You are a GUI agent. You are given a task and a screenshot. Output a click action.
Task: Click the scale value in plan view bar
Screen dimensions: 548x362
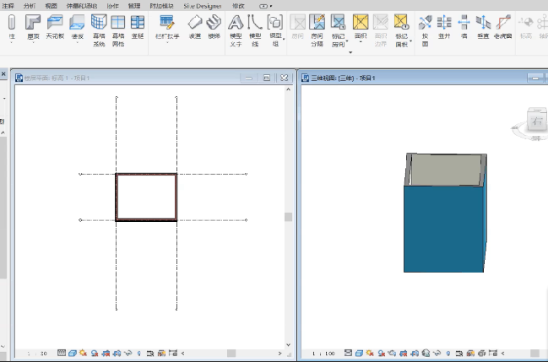coord(37,354)
